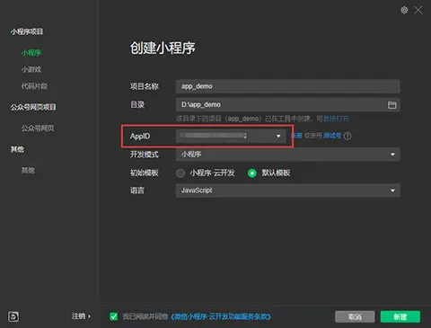431x328 pixels.
Task: Open 代码片段 in the sidebar
Action: coord(34,86)
